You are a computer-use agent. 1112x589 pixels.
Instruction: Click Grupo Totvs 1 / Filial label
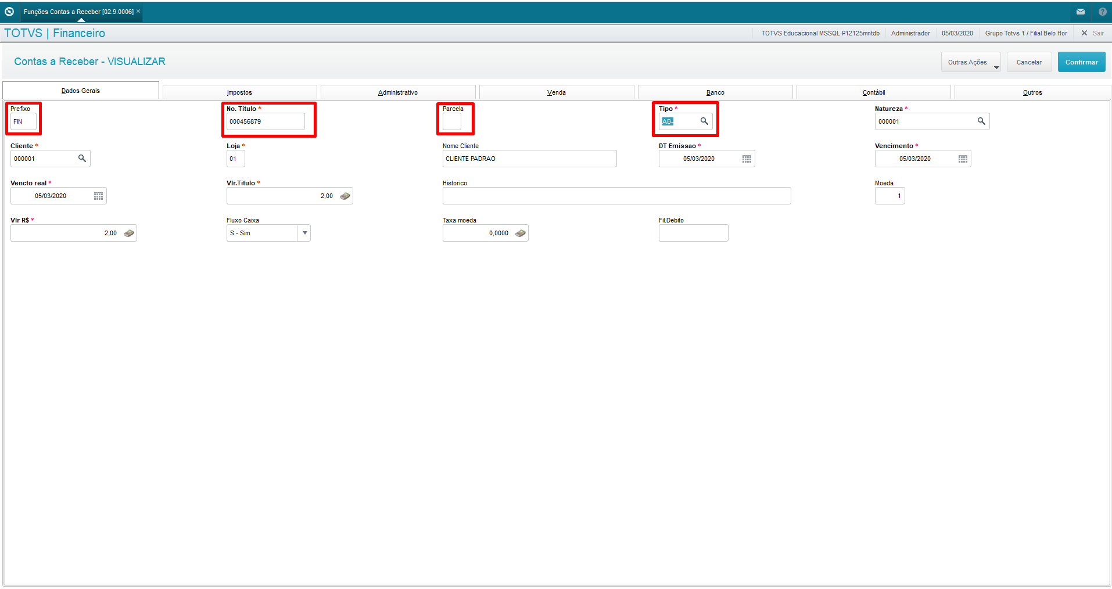tap(1026, 33)
